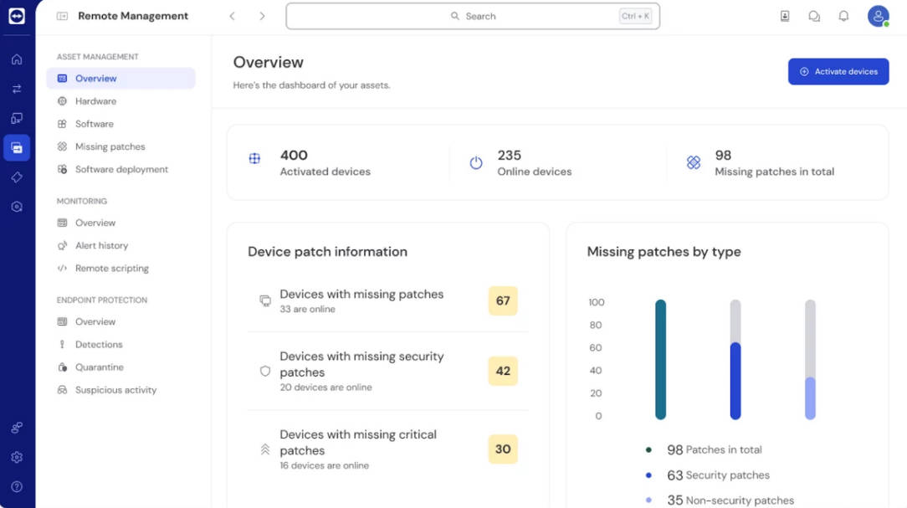Click the TeamViewer logo icon

point(17,16)
